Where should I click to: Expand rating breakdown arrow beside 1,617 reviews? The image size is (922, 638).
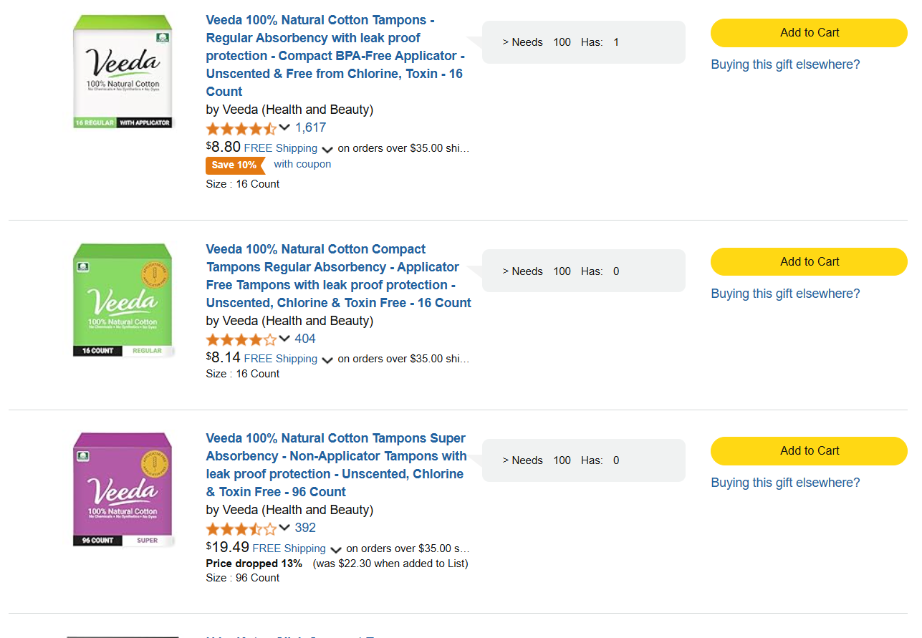(284, 127)
